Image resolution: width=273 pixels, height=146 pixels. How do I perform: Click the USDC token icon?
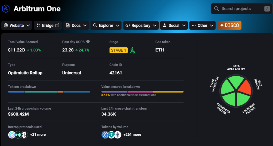click(105, 135)
